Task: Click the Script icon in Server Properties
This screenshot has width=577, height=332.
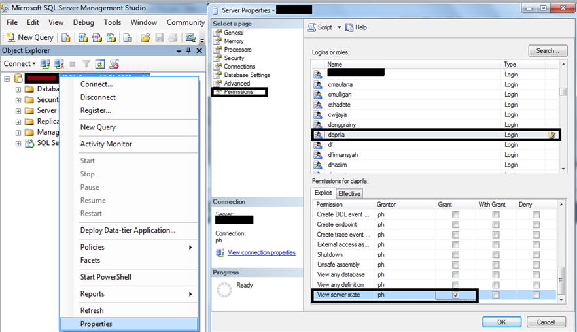Action: pyautogui.click(x=311, y=27)
